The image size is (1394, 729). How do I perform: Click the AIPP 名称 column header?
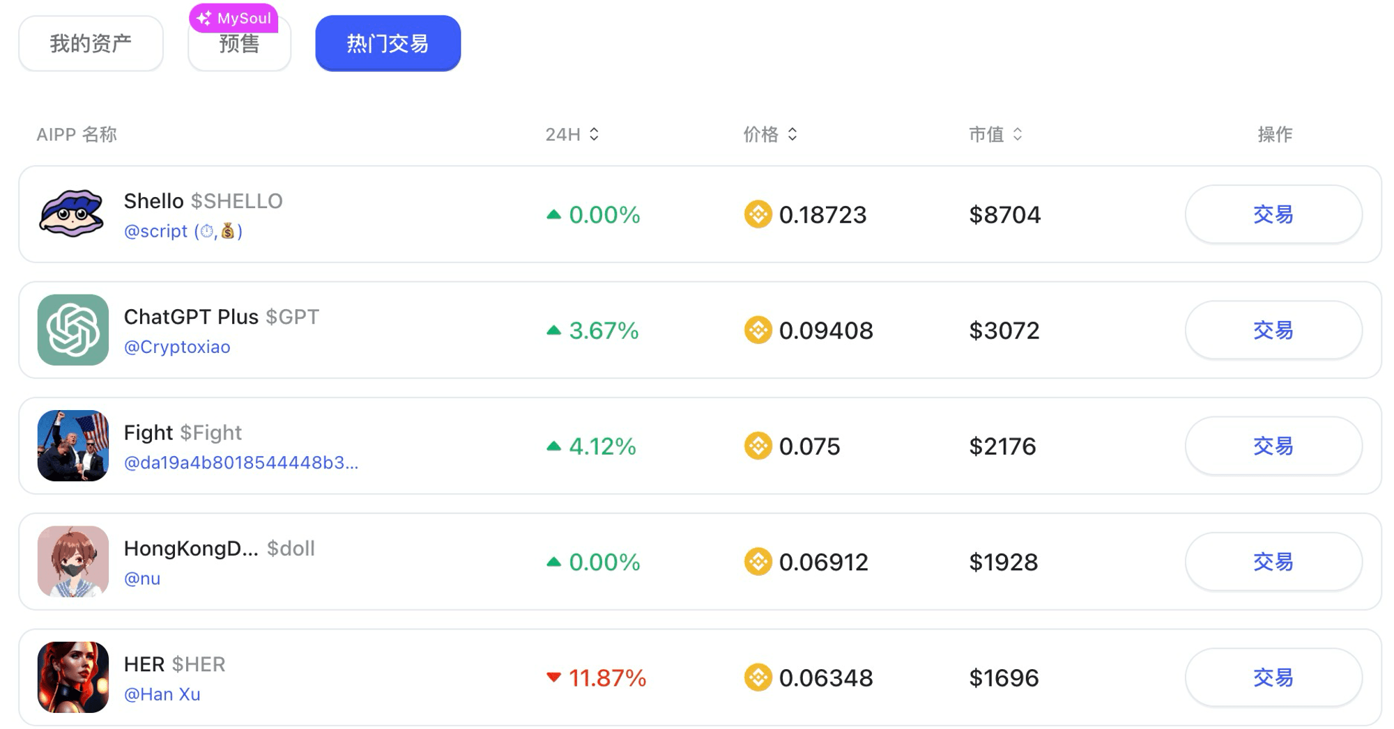77,134
